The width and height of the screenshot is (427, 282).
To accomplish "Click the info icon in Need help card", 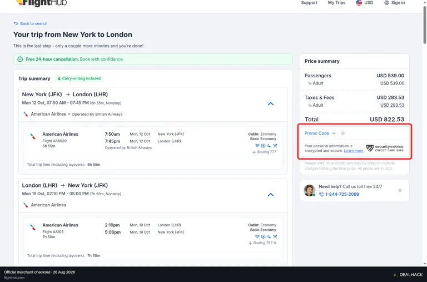I will (400, 190).
